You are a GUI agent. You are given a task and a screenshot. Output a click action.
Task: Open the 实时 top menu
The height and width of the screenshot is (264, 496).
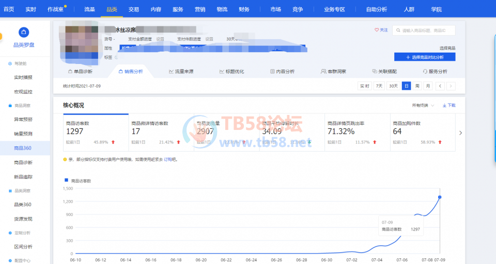point(30,9)
